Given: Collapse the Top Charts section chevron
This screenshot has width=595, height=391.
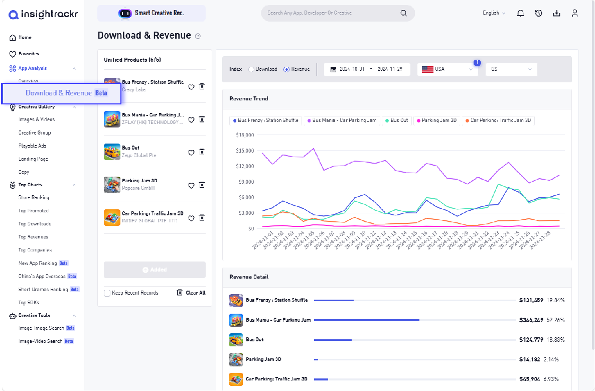Looking at the screenshot, I should tap(74, 185).
